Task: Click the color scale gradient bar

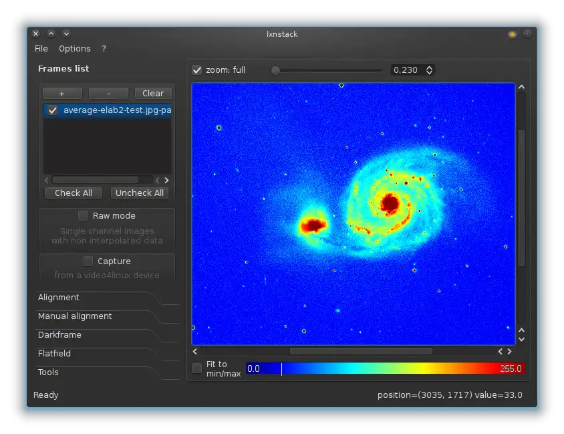Action: pyautogui.click(x=385, y=368)
